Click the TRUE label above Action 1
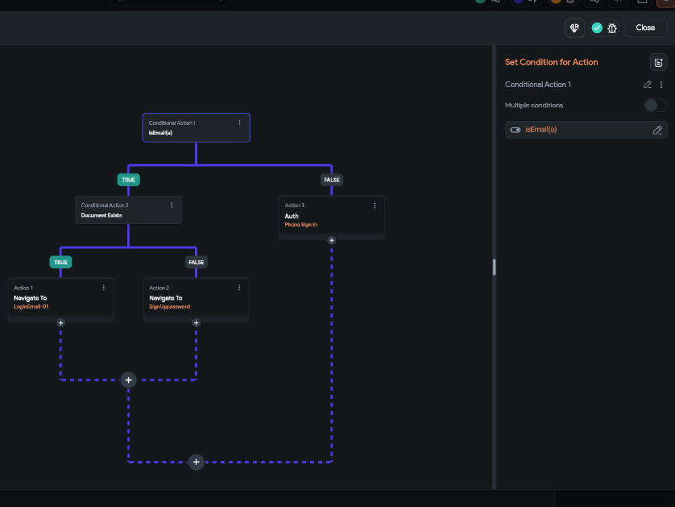This screenshot has width=675, height=507. tap(61, 262)
